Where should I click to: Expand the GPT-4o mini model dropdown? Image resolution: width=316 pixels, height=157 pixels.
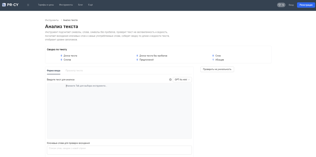[182, 80]
